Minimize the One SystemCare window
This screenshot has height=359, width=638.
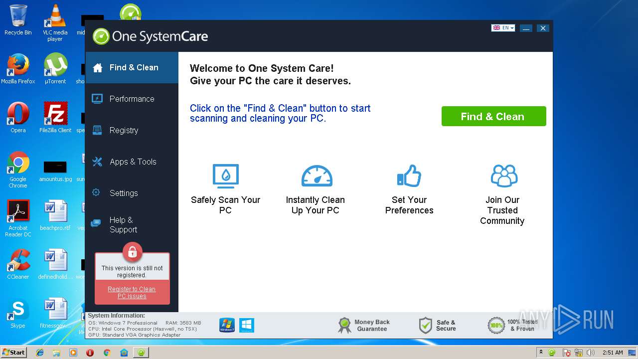[x=526, y=28]
